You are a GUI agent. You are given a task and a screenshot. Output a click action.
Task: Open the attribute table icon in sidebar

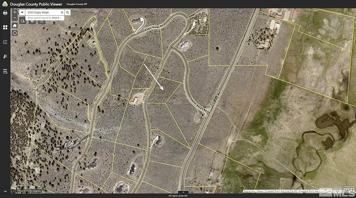[5, 71]
